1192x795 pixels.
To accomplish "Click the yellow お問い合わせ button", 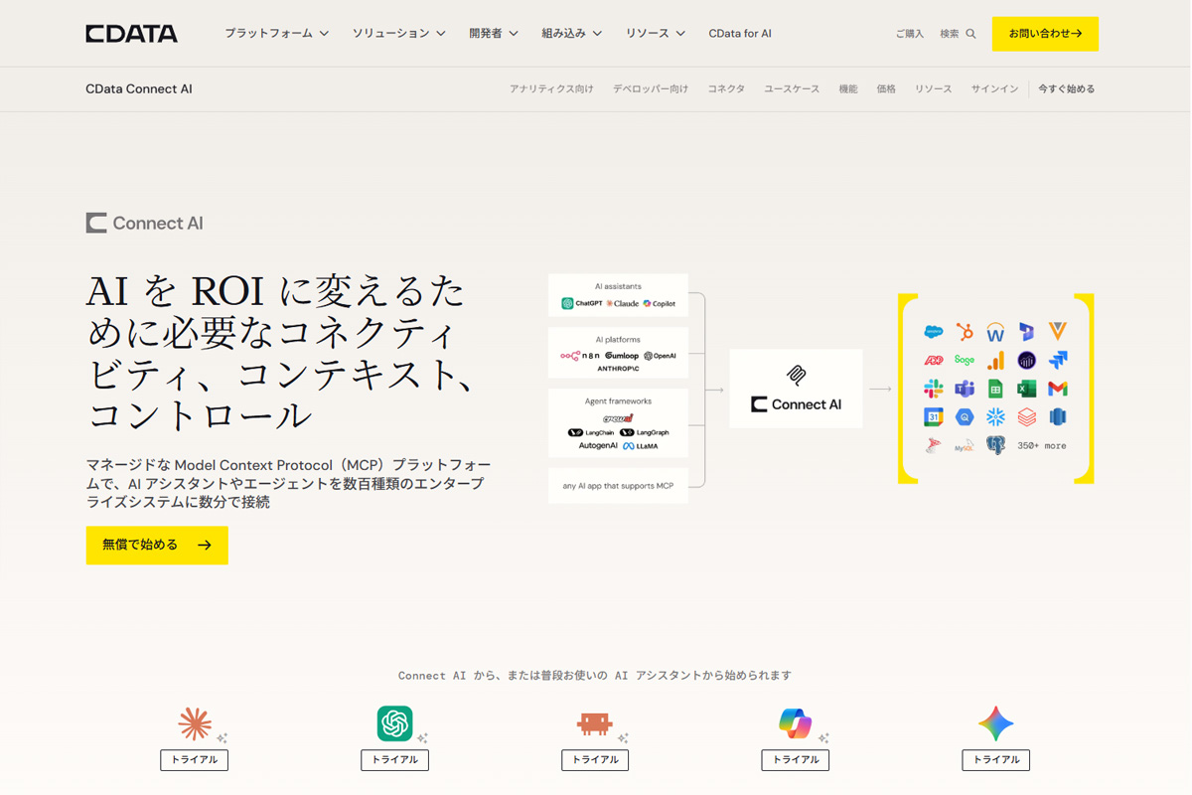I will 1045,34.
